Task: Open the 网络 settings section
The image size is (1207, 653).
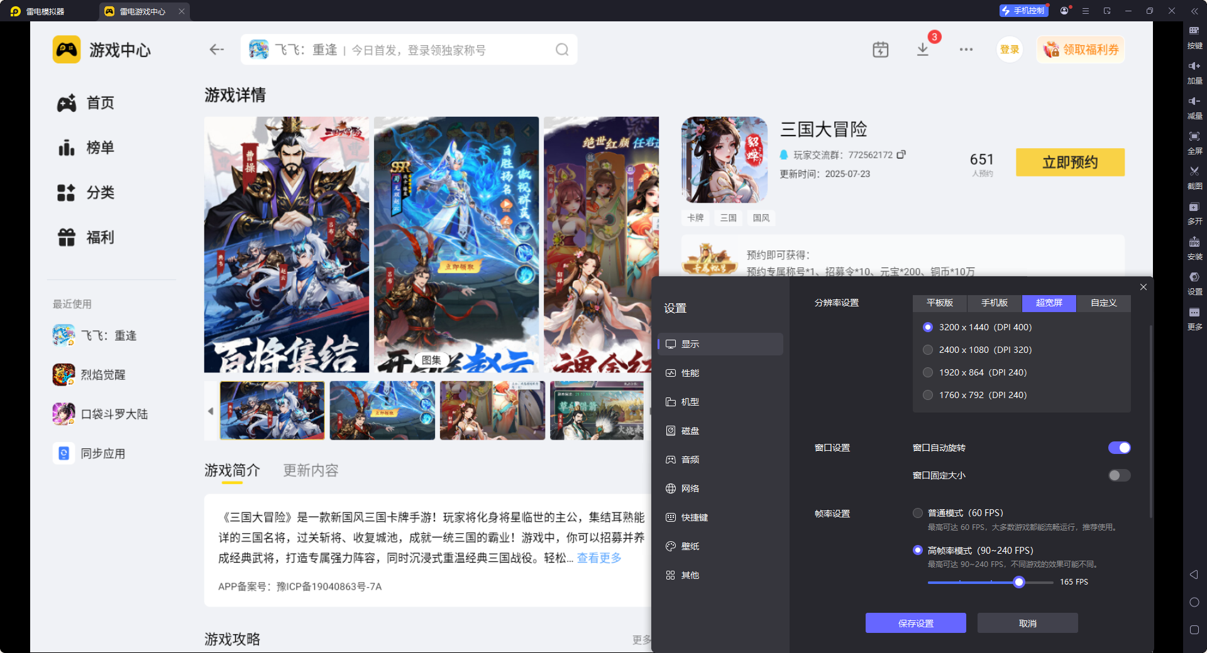Action: (x=690, y=488)
